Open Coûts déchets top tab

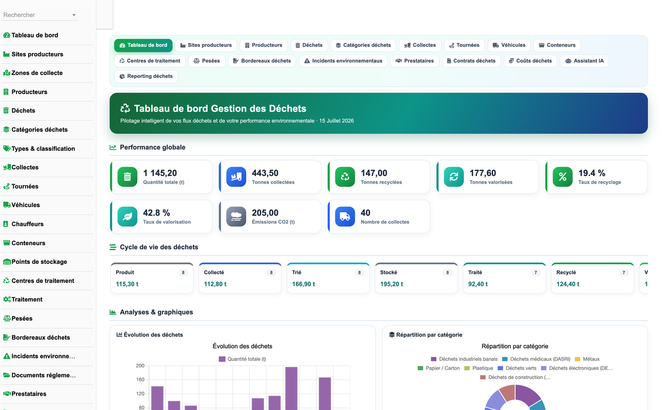(530, 61)
